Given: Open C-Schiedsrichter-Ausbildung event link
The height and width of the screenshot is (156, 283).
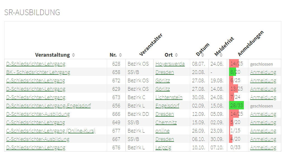Looking at the screenshot, I should click(38, 139).
